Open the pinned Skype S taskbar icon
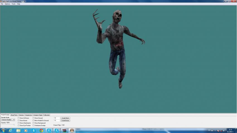 click(33, 130)
